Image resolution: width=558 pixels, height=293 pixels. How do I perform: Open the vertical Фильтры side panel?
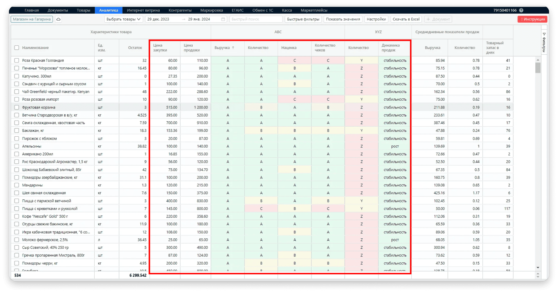[544, 43]
